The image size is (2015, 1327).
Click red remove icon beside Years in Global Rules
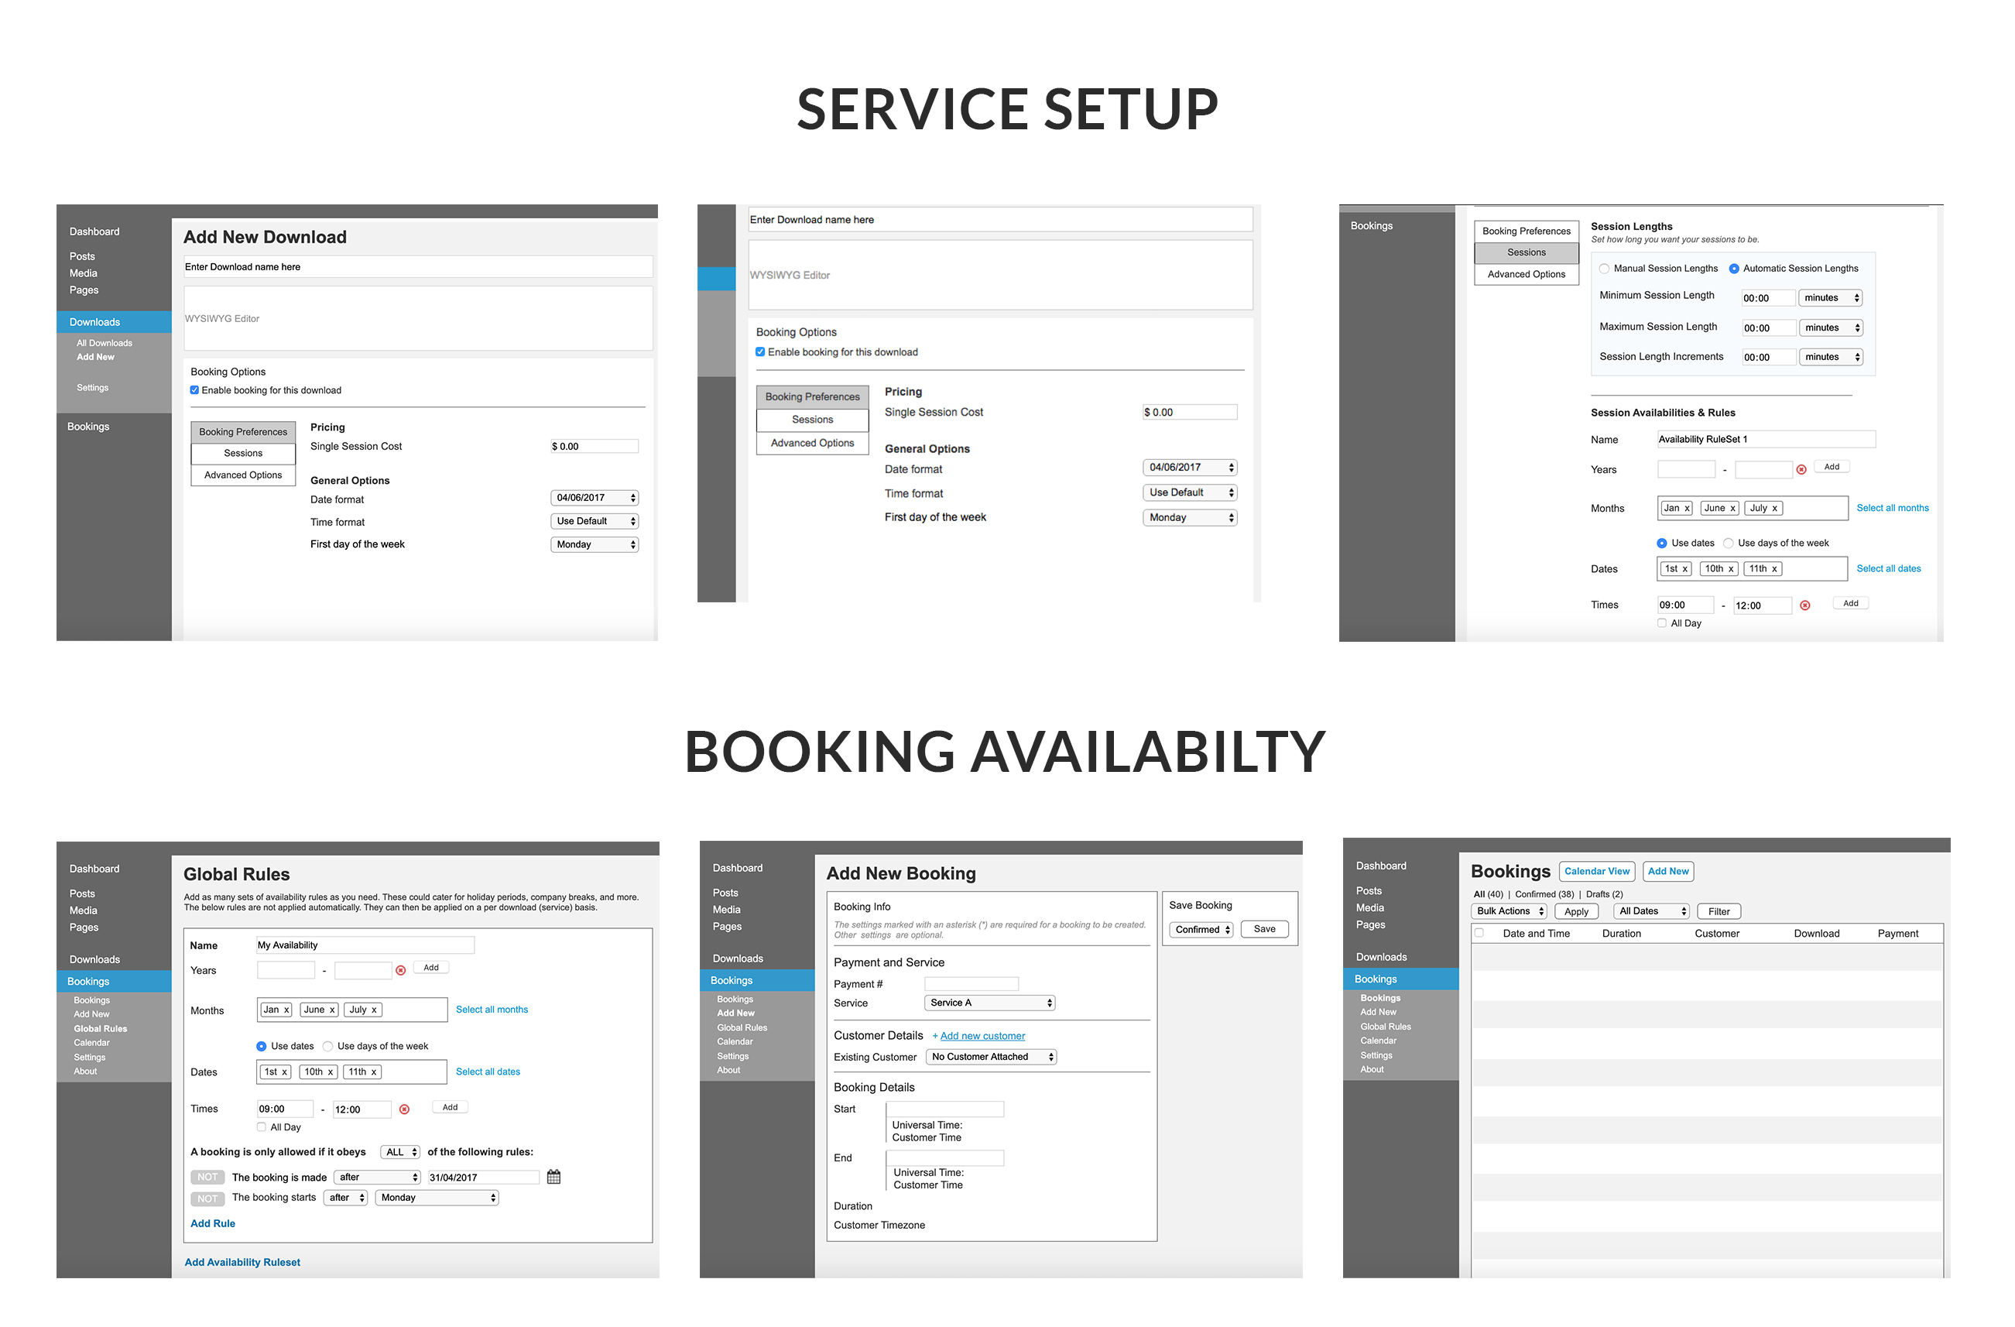click(x=401, y=971)
